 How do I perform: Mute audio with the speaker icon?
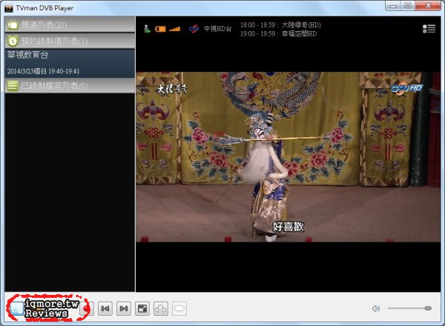pos(376,308)
